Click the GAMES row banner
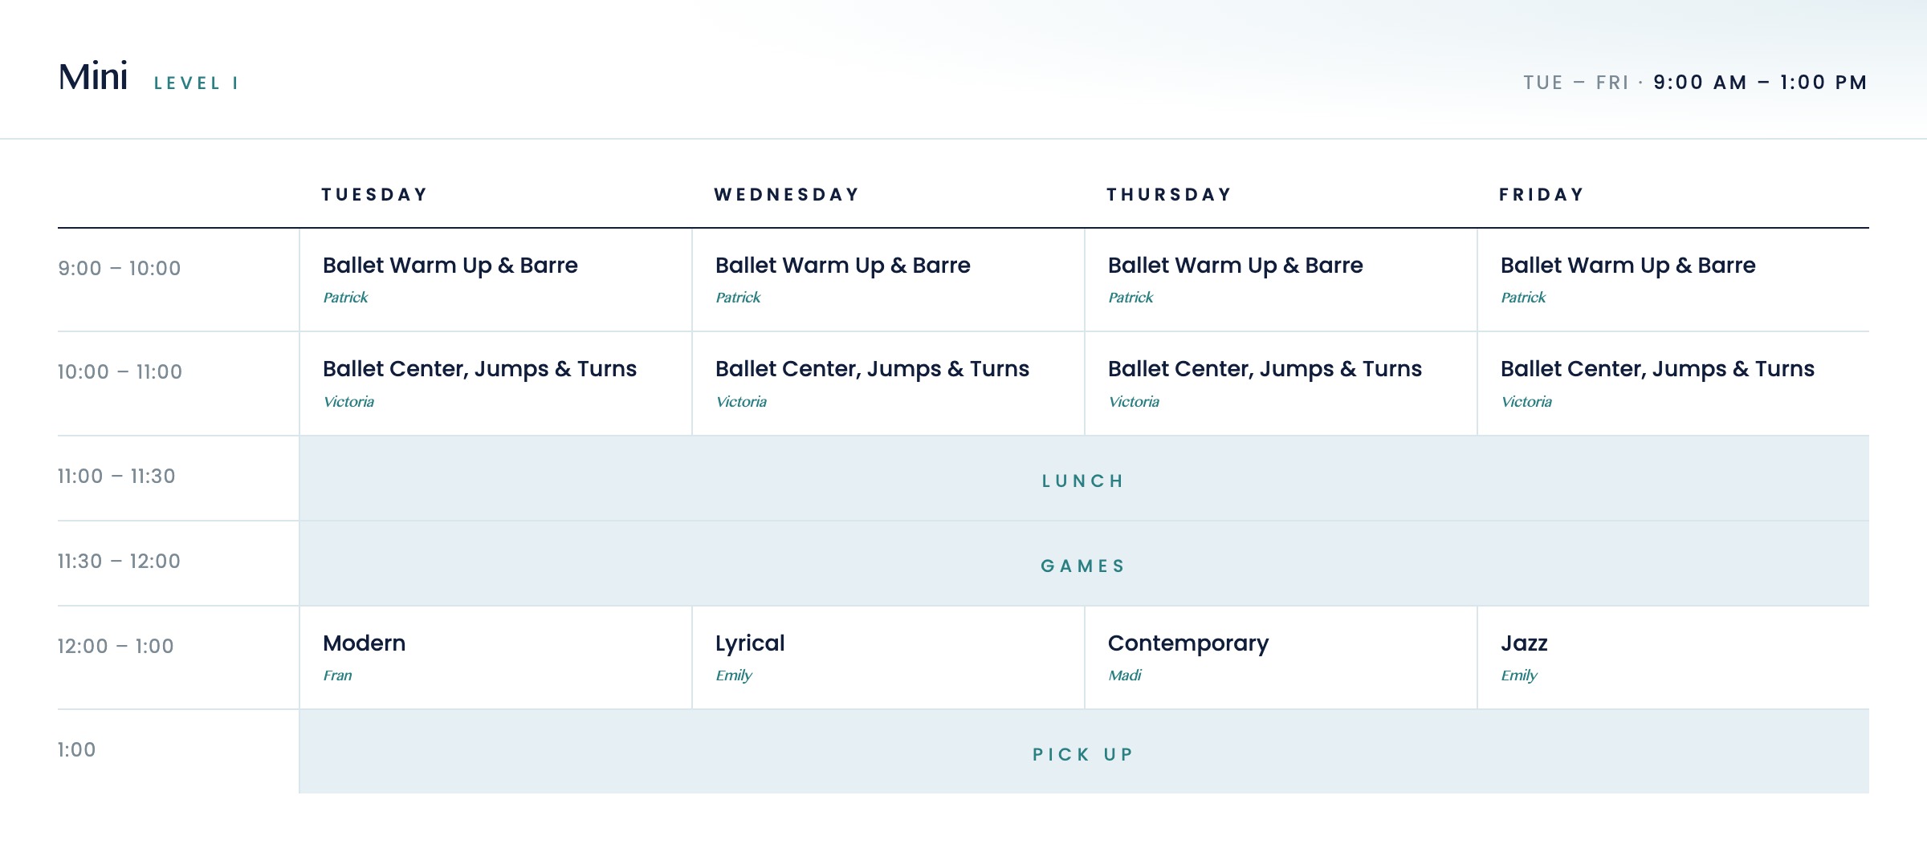 pos(1084,564)
